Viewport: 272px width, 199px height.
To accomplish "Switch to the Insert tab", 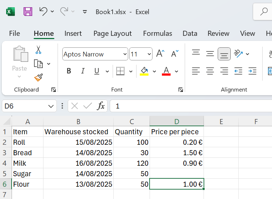I will (73, 33).
